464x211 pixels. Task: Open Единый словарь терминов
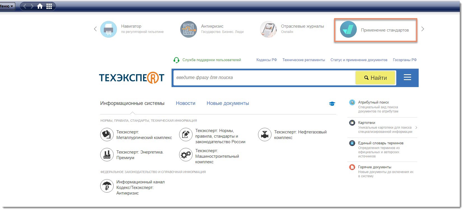point(381,143)
